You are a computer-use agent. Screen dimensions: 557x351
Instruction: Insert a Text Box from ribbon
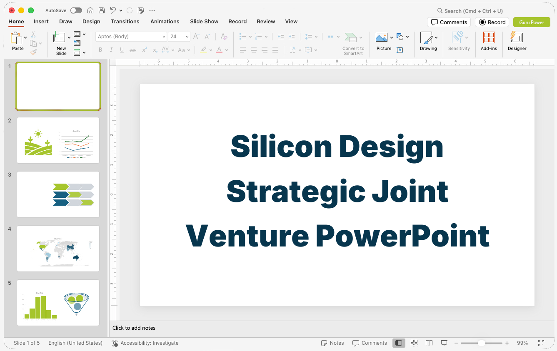tap(400, 50)
